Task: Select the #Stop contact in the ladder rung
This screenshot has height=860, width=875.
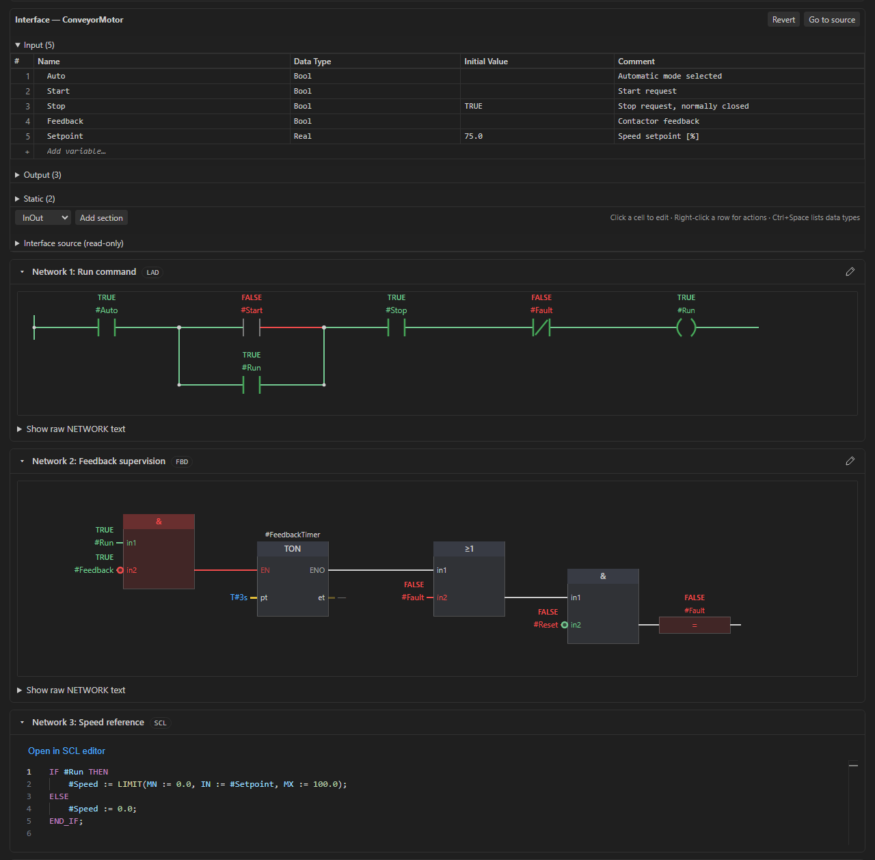Action: [x=396, y=327]
